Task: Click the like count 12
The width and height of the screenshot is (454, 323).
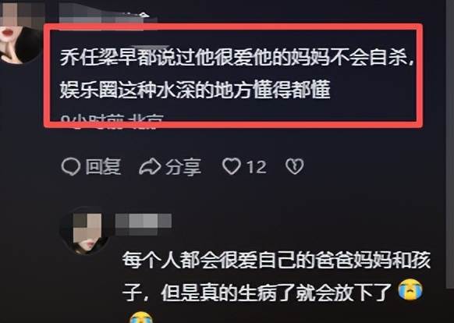Action: pos(256,167)
